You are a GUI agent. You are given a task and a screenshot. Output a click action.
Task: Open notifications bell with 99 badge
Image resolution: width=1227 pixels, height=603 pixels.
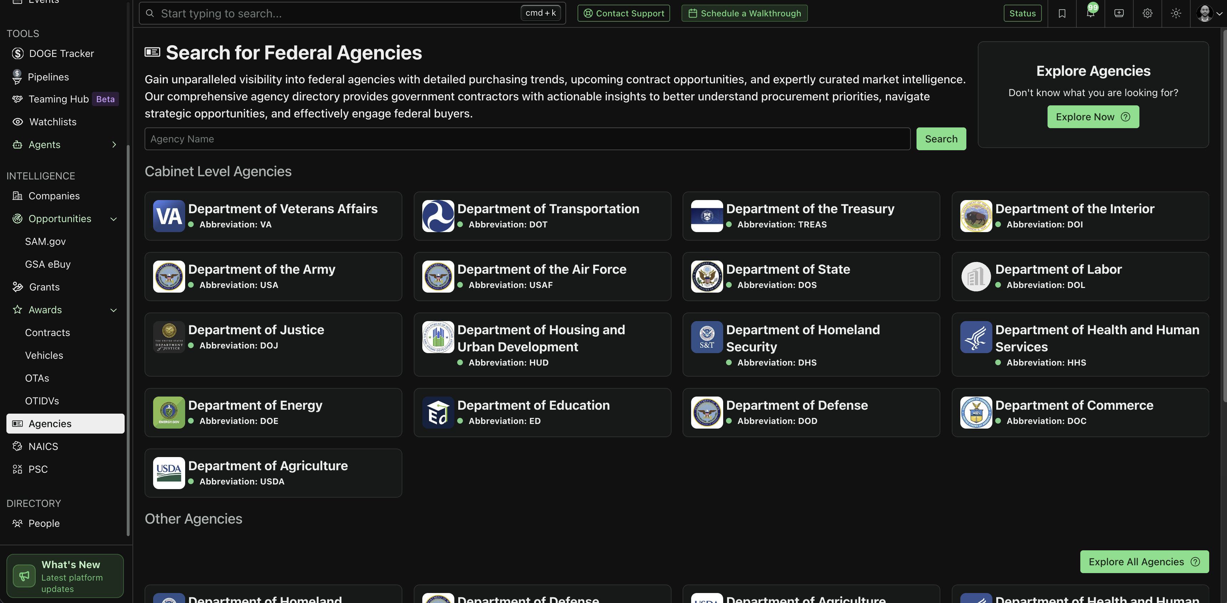[1090, 12]
